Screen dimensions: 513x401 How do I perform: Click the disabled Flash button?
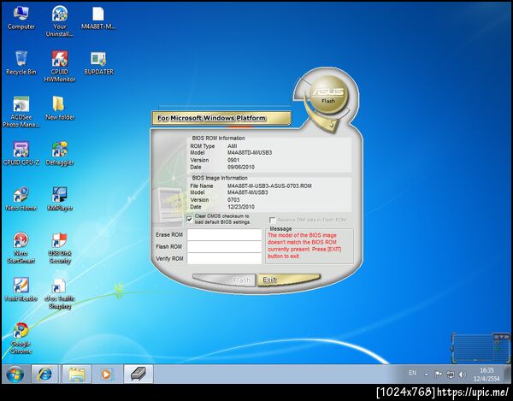tap(224, 280)
